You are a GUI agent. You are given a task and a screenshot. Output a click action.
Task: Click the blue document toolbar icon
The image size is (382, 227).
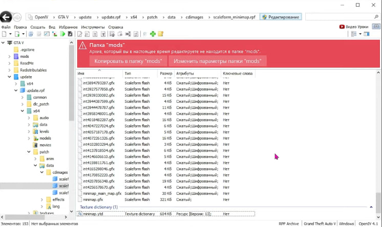point(31,34)
